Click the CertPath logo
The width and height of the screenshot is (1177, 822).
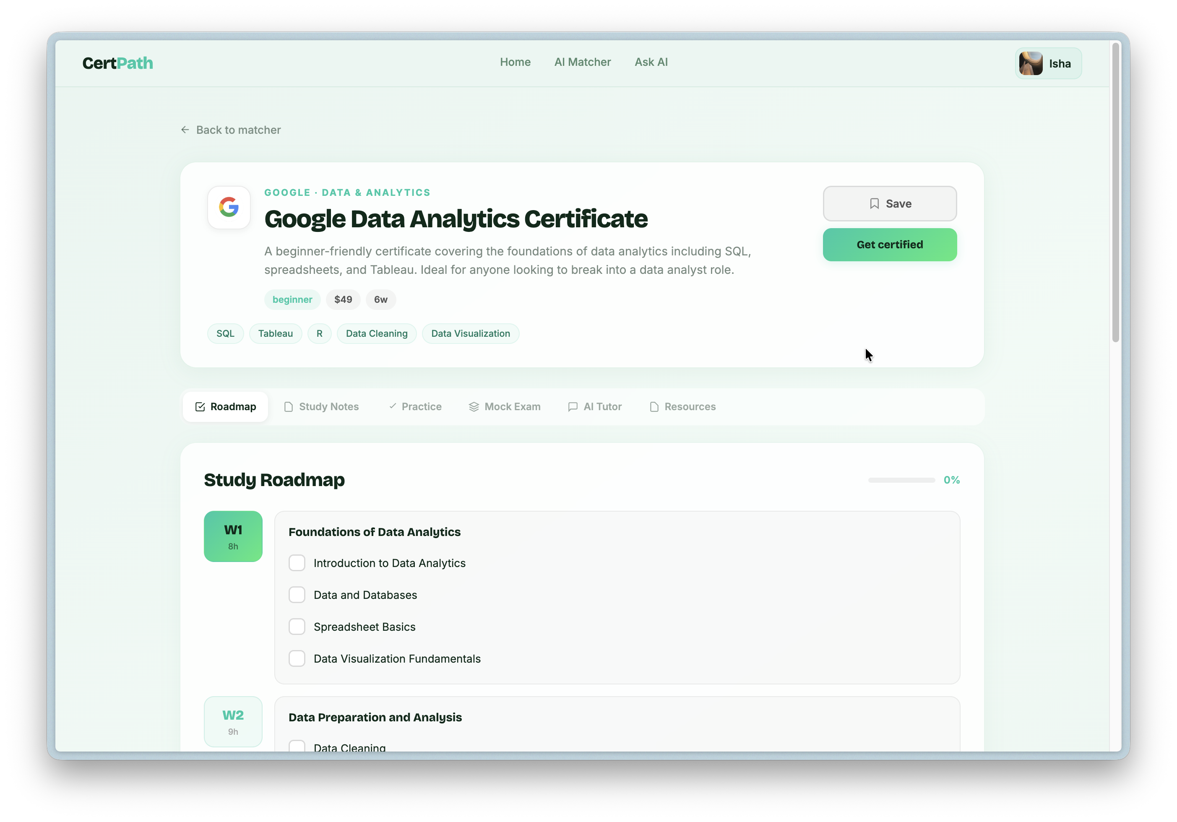tap(117, 63)
